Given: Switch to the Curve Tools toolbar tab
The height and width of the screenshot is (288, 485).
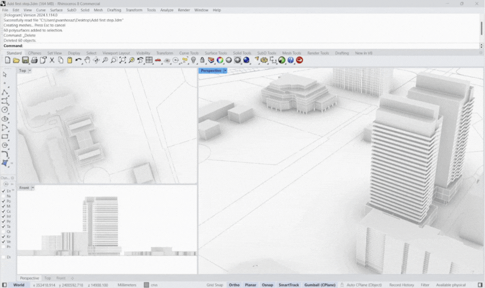Looking at the screenshot, I should point(189,53).
